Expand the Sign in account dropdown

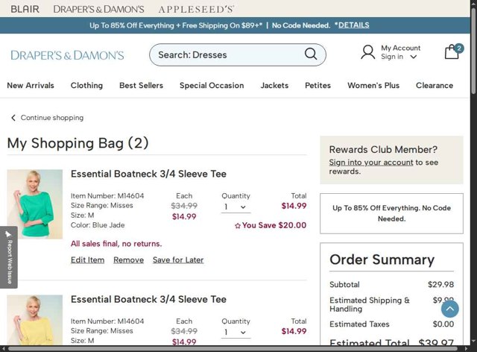click(x=414, y=57)
